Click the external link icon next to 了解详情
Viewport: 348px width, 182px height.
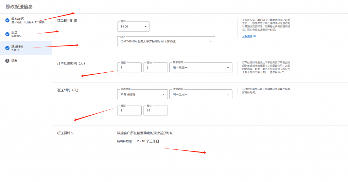click(x=254, y=36)
